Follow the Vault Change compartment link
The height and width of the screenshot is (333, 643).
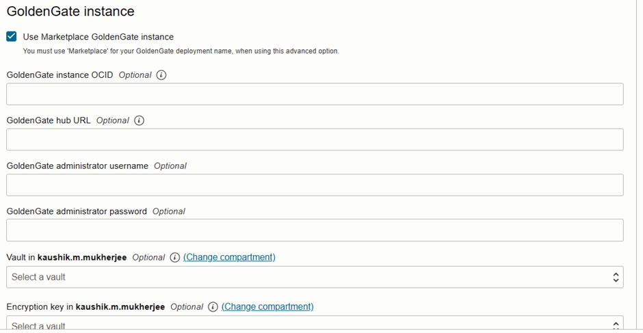(x=229, y=257)
